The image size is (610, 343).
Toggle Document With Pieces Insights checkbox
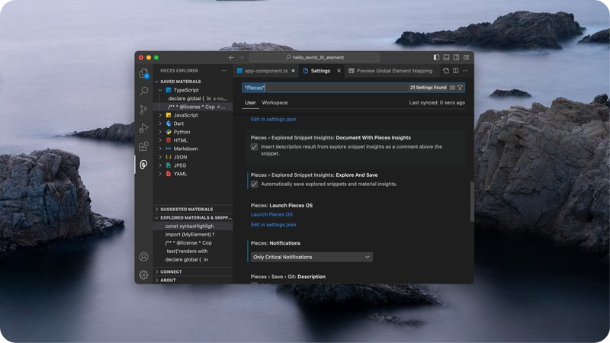click(x=254, y=146)
